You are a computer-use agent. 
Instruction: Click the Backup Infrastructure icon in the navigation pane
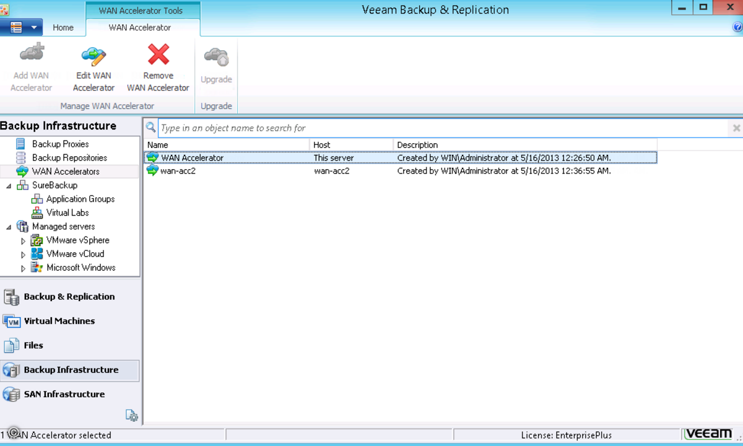click(11, 370)
